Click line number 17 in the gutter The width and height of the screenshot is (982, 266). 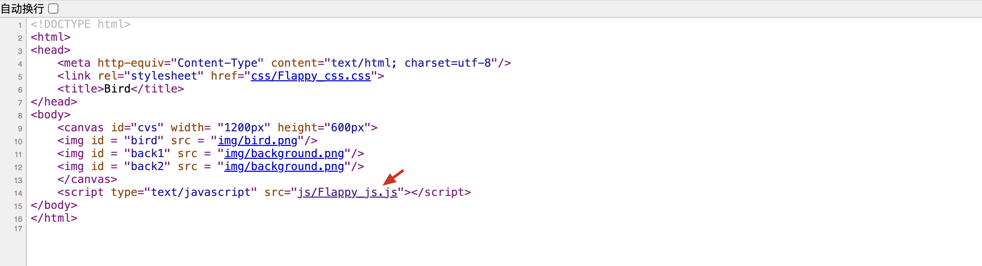[x=18, y=229]
